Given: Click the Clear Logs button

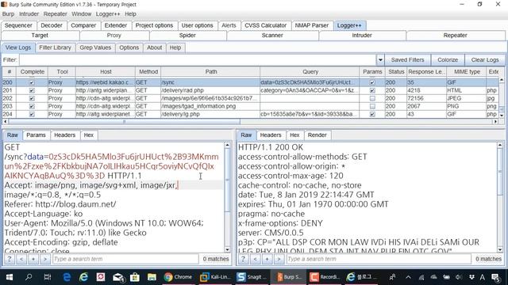Looking at the screenshot, I should click(x=485, y=60).
